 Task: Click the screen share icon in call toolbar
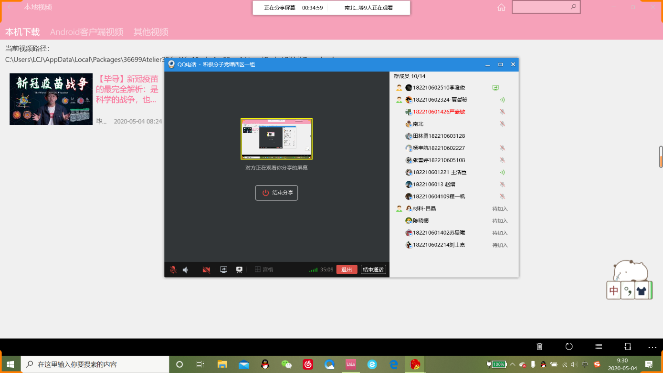pos(223,269)
